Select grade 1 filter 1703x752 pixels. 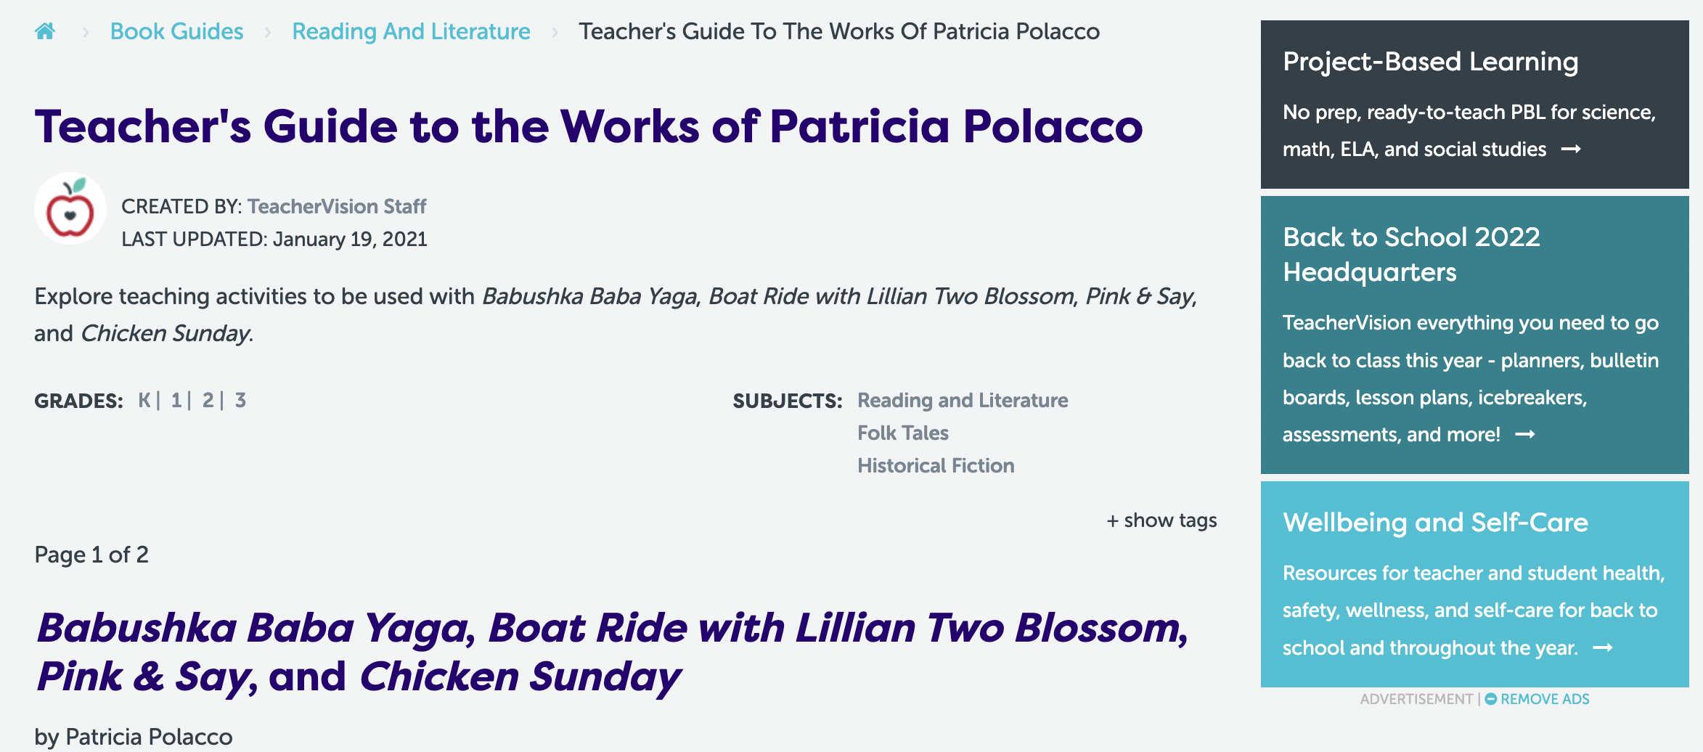tap(176, 399)
